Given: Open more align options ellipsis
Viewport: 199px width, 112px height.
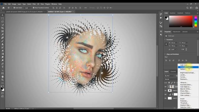Looking at the screenshot, I should (x=86, y=8).
